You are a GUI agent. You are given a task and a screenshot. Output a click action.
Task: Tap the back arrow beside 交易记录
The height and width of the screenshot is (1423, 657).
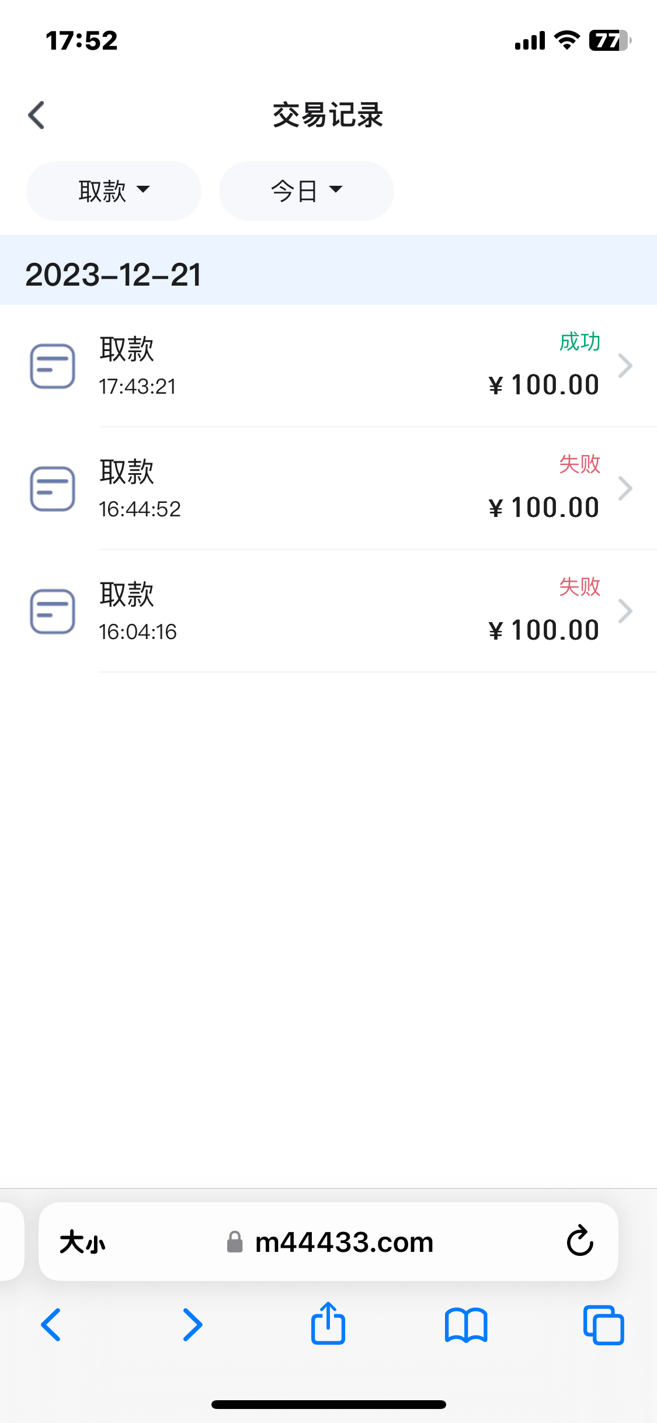coord(36,115)
